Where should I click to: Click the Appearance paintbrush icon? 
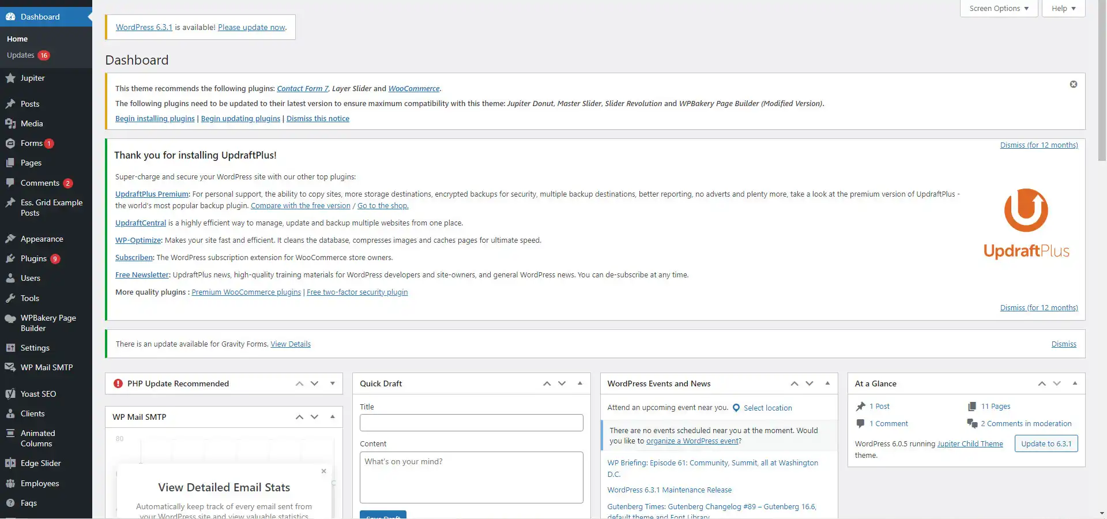coord(10,239)
